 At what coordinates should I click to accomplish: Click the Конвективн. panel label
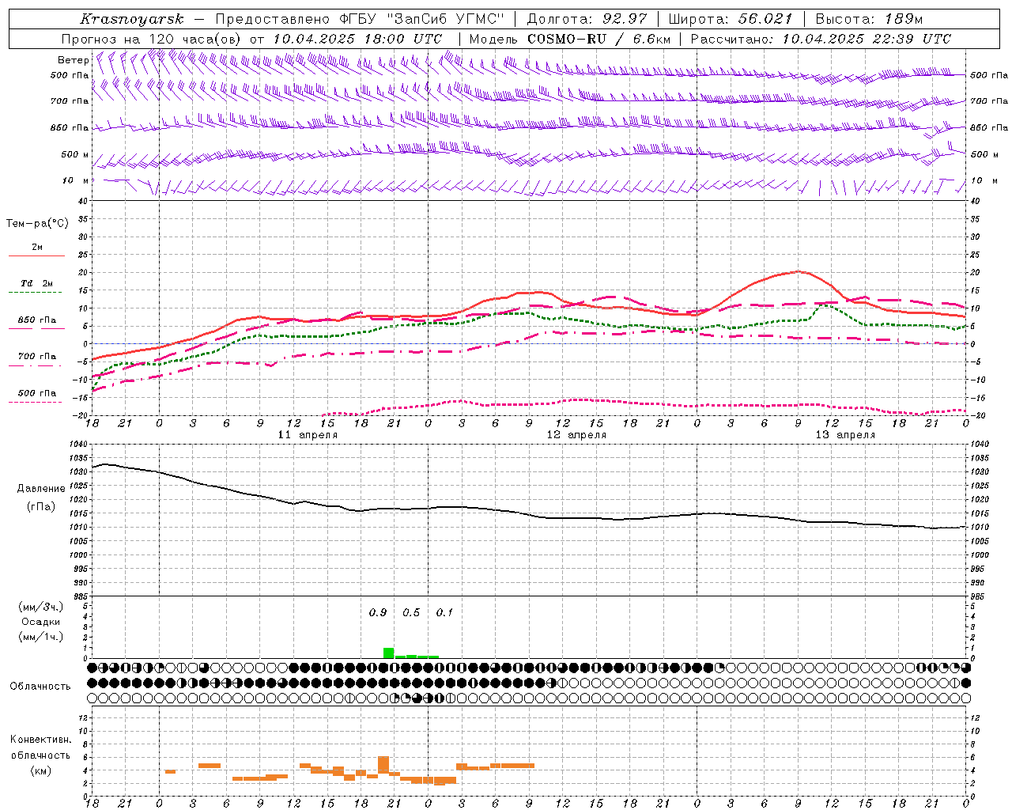(40, 740)
